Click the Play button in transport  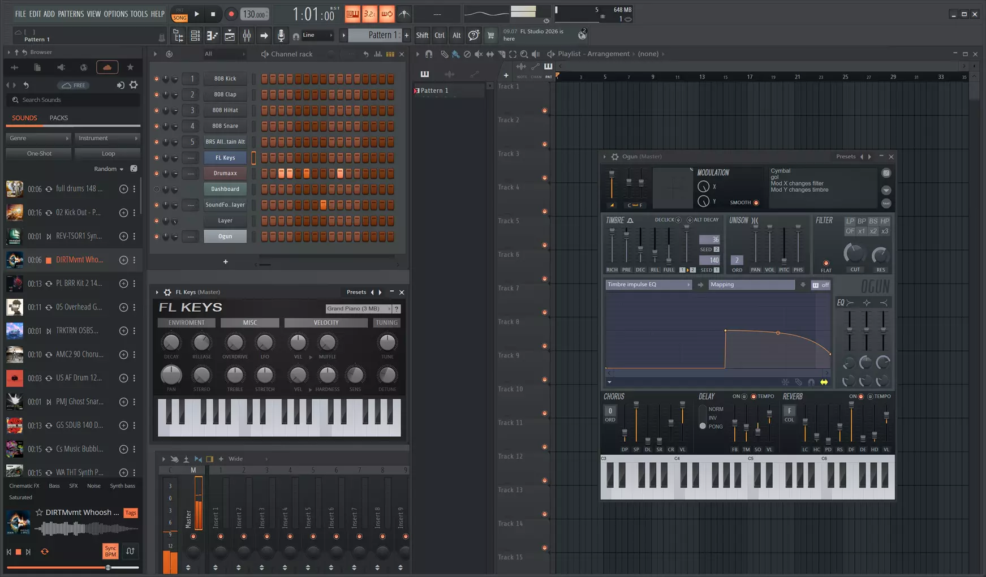click(x=197, y=14)
